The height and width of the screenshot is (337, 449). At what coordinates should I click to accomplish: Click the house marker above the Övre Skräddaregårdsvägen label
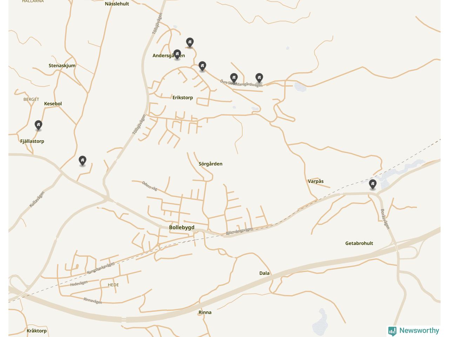[x=234, y=78]
